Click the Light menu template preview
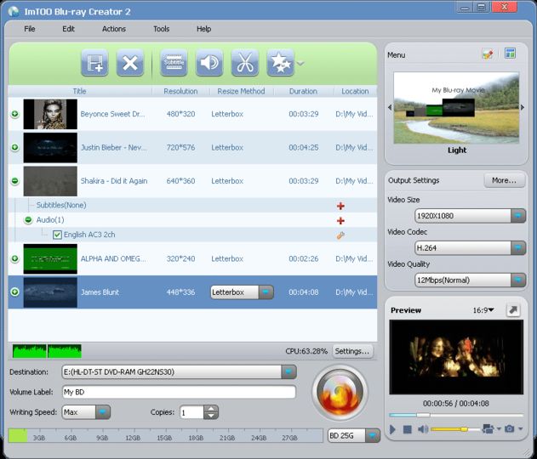The width and height of the screenshot is (537, 459). [x=456, y=108]
